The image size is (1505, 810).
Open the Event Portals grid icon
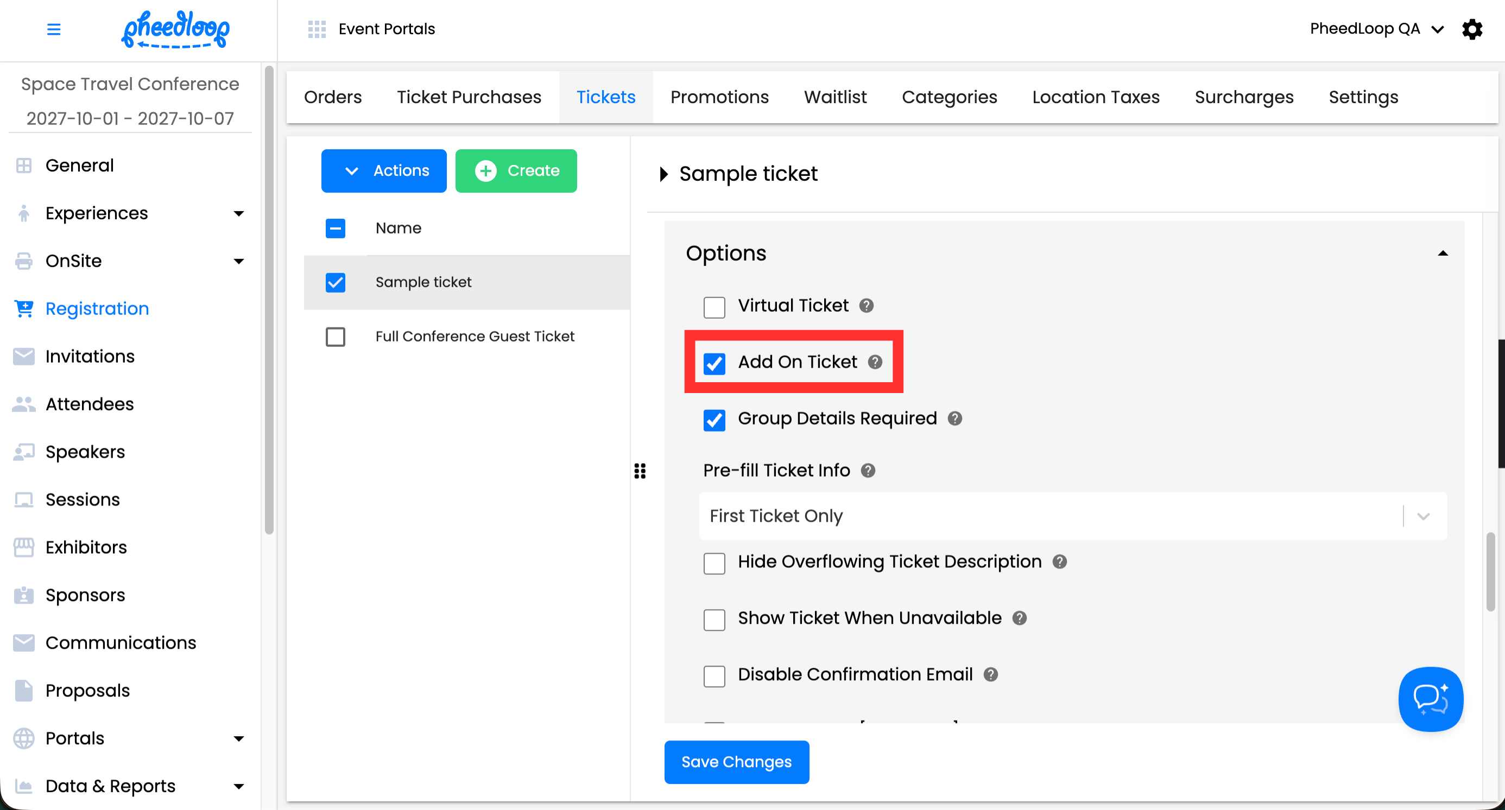pos(317,29)
